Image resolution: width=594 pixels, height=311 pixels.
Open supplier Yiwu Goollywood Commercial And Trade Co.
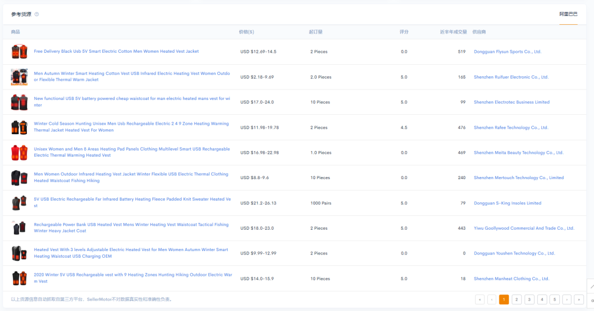point(524,228)
